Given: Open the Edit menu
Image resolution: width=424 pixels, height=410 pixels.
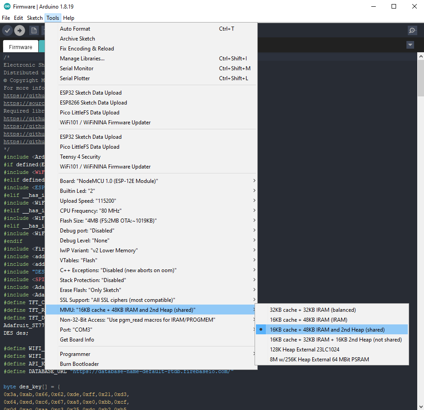Looking at the screenshot, I should (x=18, y=18).
